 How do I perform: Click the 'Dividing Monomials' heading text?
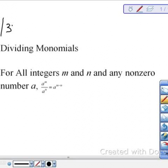(39, 48)
